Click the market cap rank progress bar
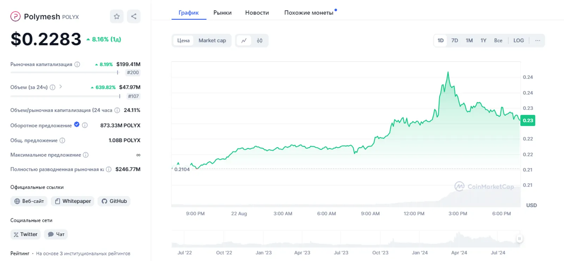This screenshot has width=564, height=261. coord(65,73)
